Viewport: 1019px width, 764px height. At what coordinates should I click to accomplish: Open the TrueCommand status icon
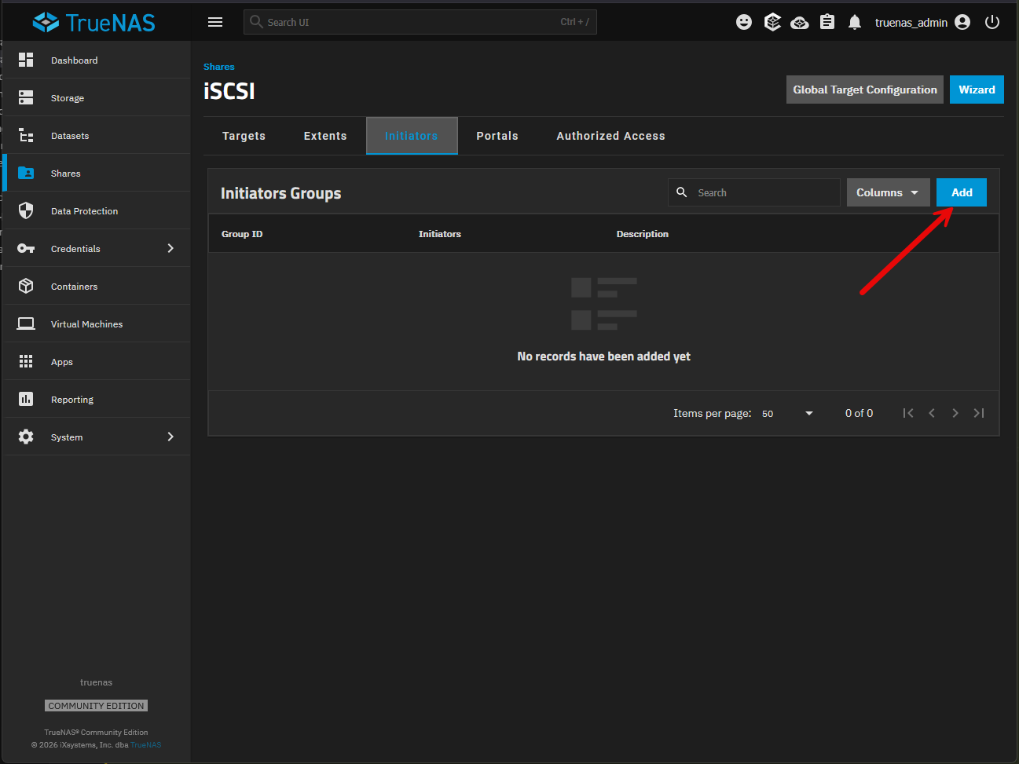[x=772, y=22]
